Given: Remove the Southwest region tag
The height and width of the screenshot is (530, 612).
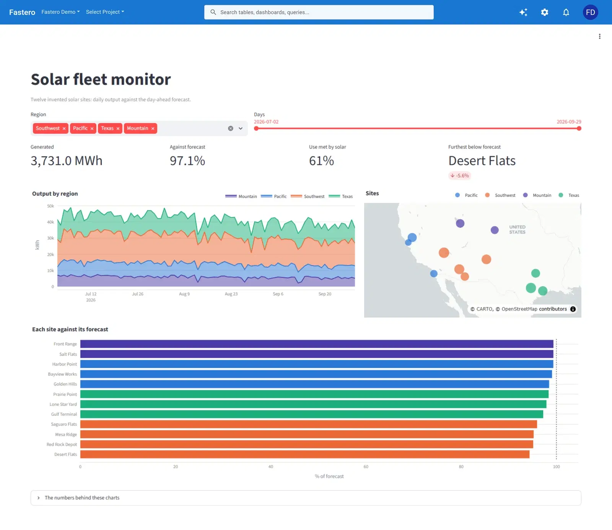Looking at the screenshot, I should click(64, 128).
